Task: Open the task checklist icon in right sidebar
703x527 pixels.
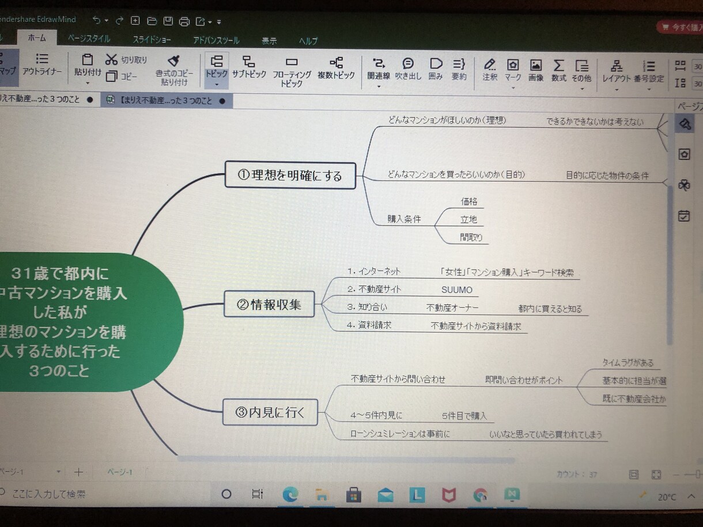Action: coord(684,216)
